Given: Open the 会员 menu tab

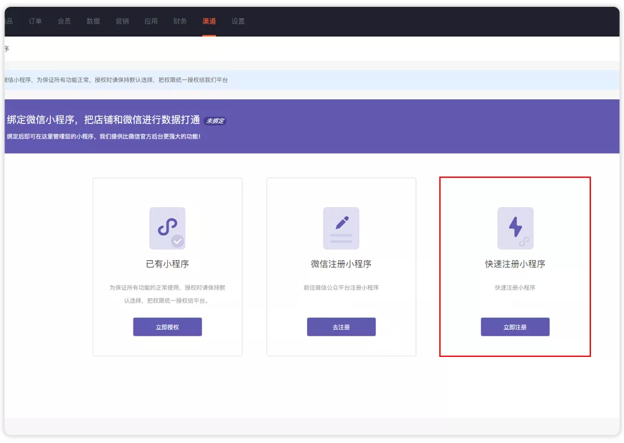Looking at the screenshot, I should point(64,21).
